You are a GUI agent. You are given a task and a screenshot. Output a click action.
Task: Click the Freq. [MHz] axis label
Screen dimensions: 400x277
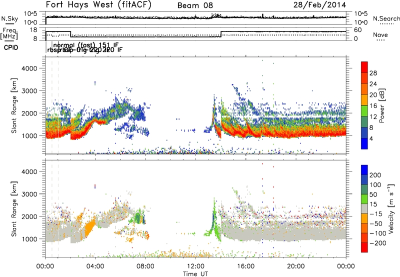(9, 34)
